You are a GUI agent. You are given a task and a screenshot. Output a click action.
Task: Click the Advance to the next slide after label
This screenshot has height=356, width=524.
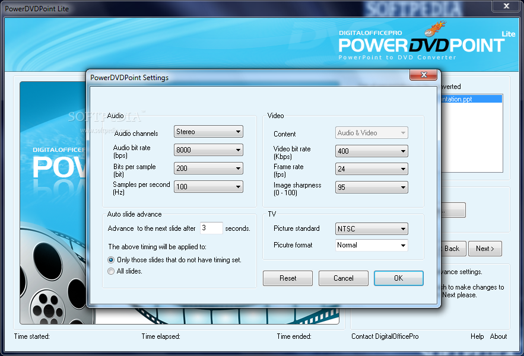(151, 228)
